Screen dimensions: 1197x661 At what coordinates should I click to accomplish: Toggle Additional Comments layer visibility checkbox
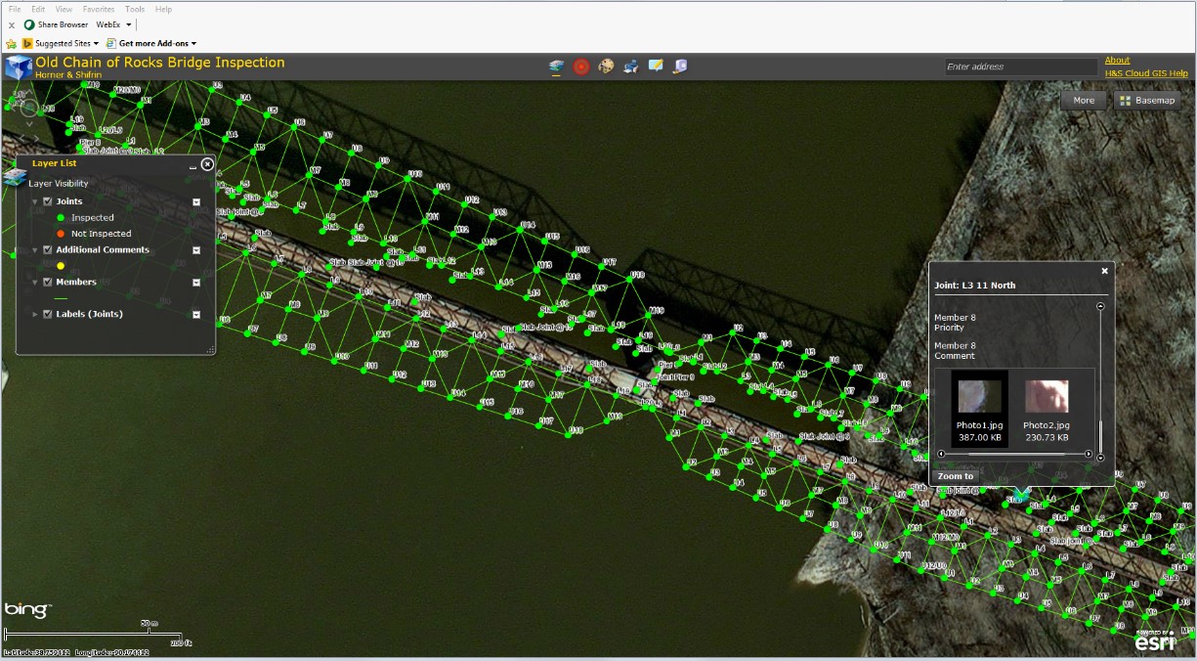click(47, 249)
